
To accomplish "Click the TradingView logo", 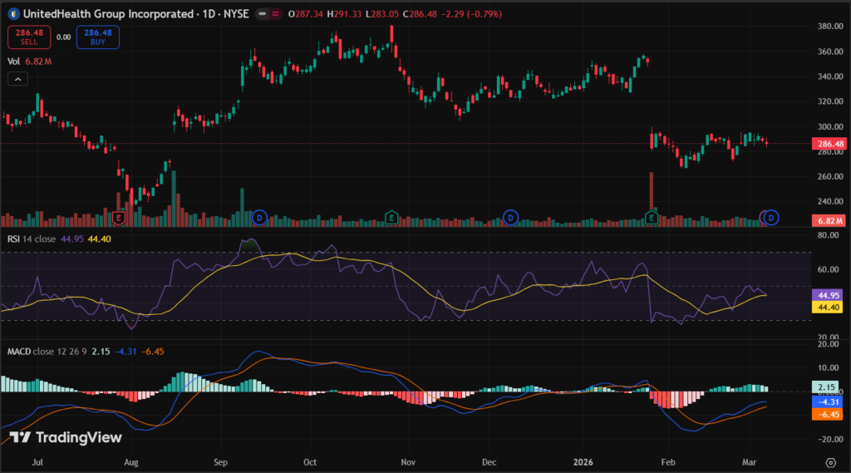I will 66,437.
